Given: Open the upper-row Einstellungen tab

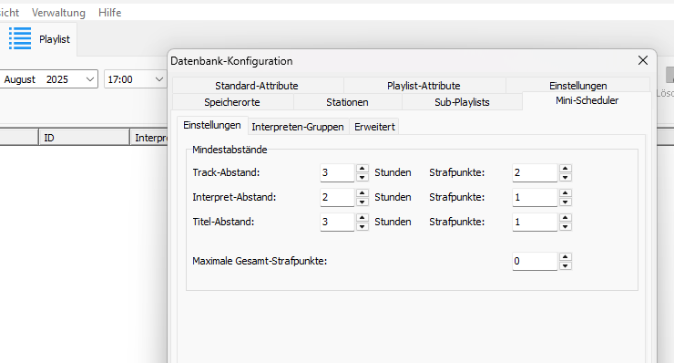Looking at the screenshot, I should click(577, 85).
